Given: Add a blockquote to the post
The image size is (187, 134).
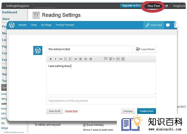Looking at the screenshot, I should (75, 59).
